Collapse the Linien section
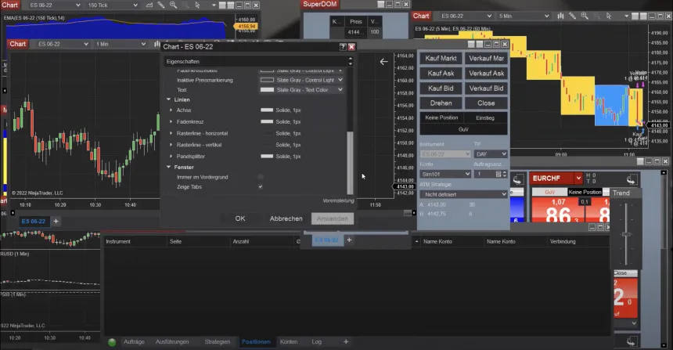673x350 pixels. [x=168, y=100]
